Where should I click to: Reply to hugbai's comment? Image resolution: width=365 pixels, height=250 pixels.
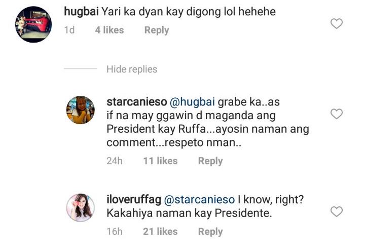[156, 30]
